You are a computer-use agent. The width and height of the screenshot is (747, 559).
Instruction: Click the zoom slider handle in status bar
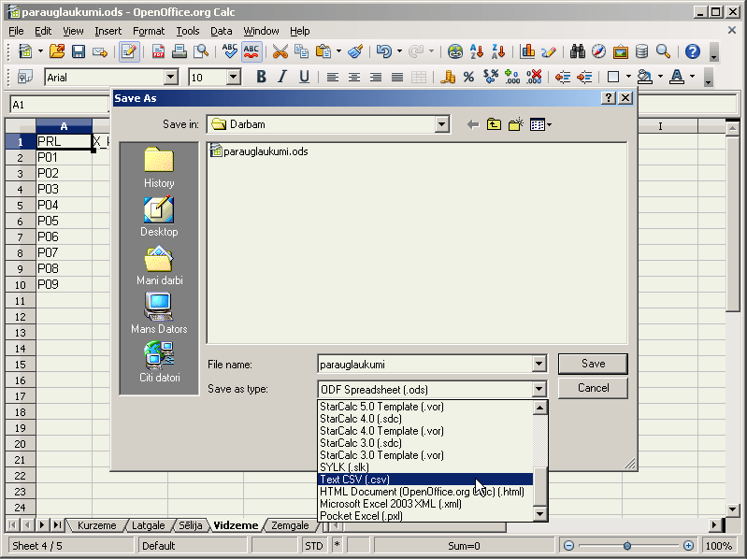click(x=627, y=546)
